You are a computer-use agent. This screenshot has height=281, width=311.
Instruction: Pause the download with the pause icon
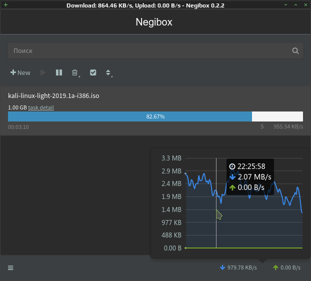click(x=59, y=72)
